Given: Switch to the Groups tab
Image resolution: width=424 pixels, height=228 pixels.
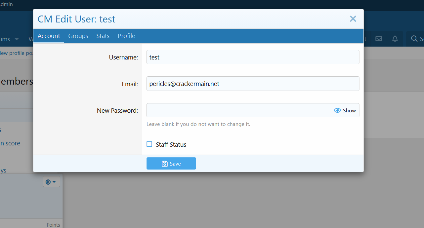Looking at the screenshot, I should pos(78,36).
